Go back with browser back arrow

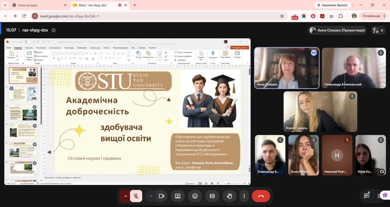(6, 16)
